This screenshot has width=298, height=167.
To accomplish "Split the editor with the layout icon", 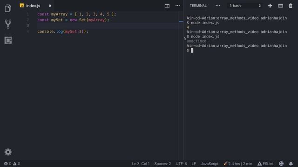I will pyautogui.click(x=167, y=6).
